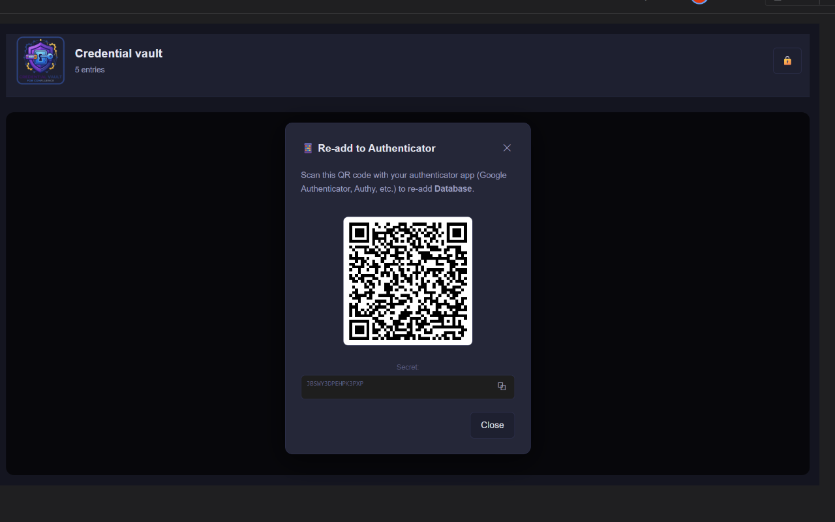Click the Close button in the dialog

(x=493, y=425)
